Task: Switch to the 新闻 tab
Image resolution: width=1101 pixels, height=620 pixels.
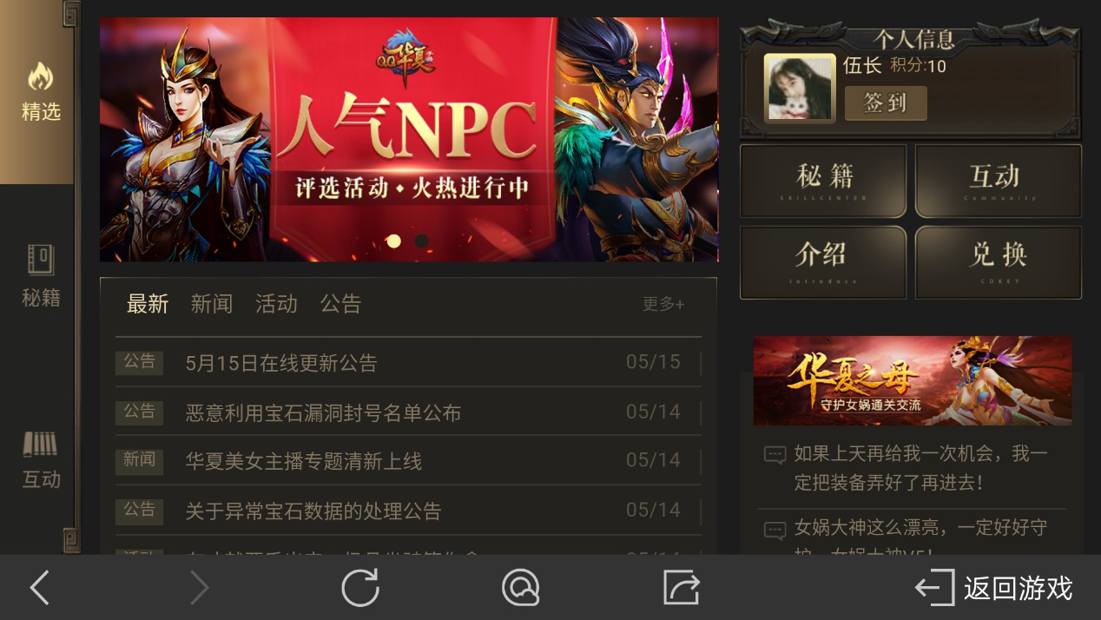Action: tap(212, 304)
